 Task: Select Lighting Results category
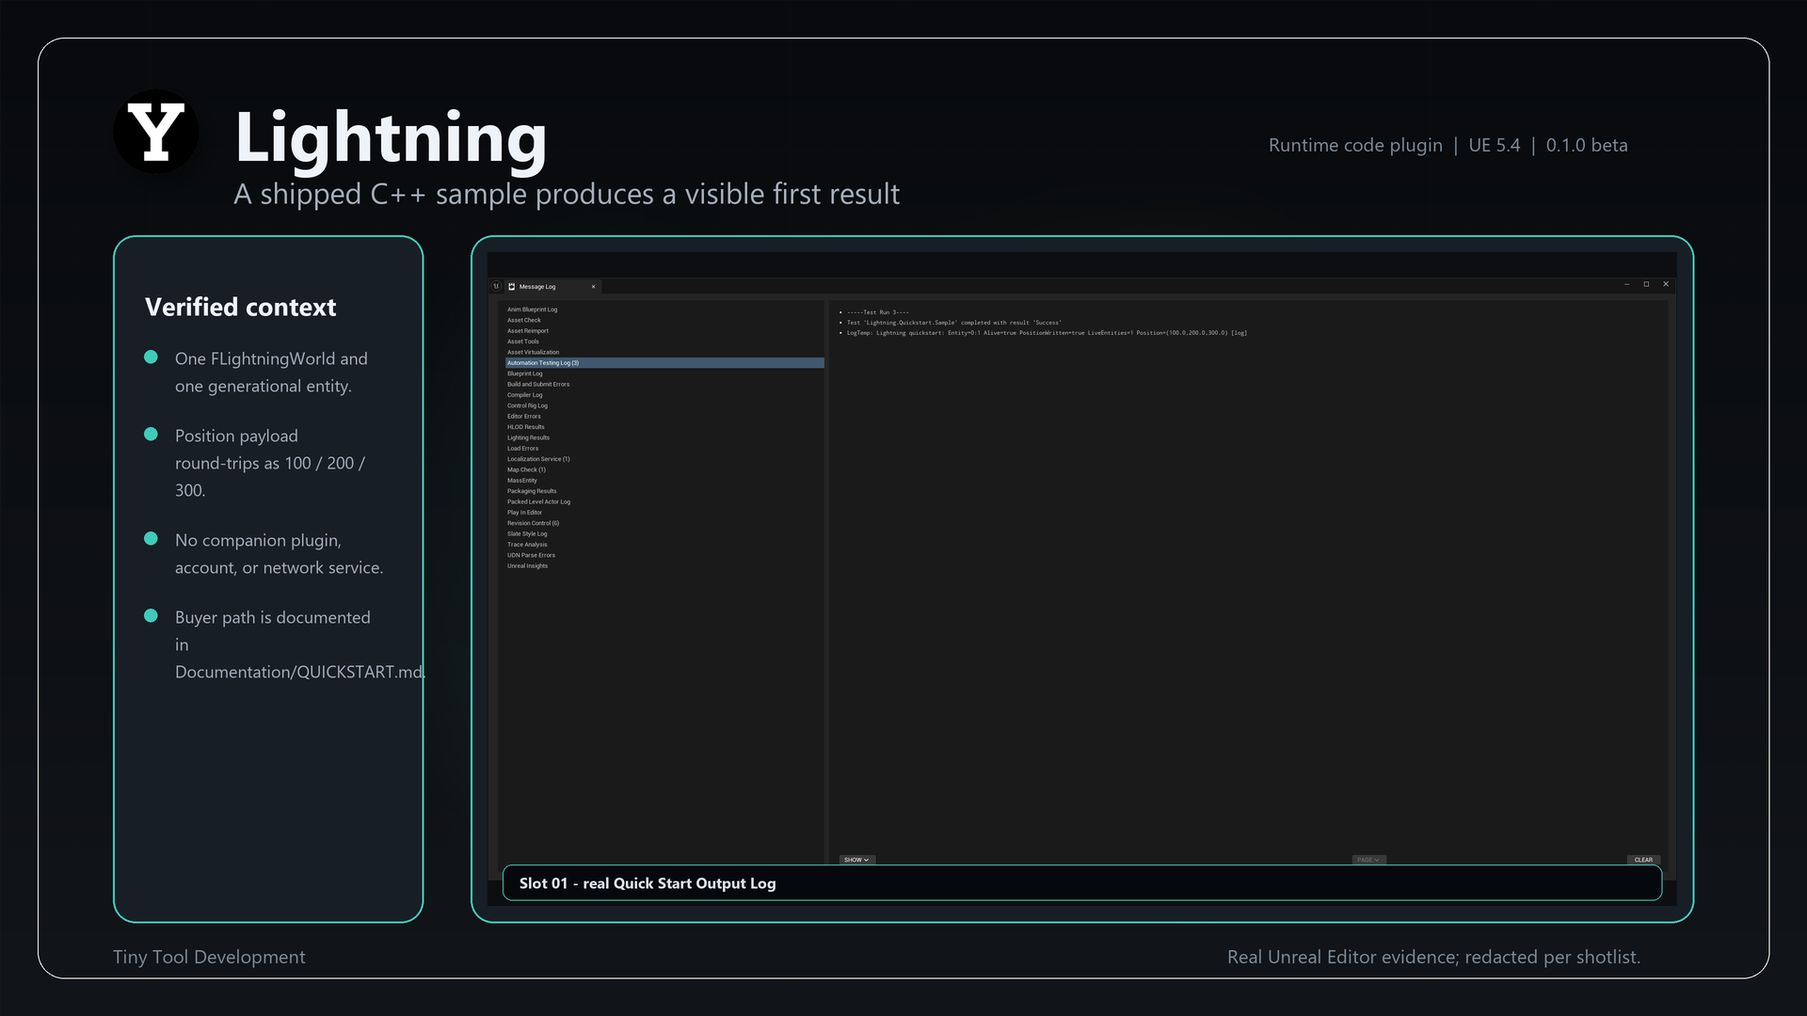pos(664,437)
